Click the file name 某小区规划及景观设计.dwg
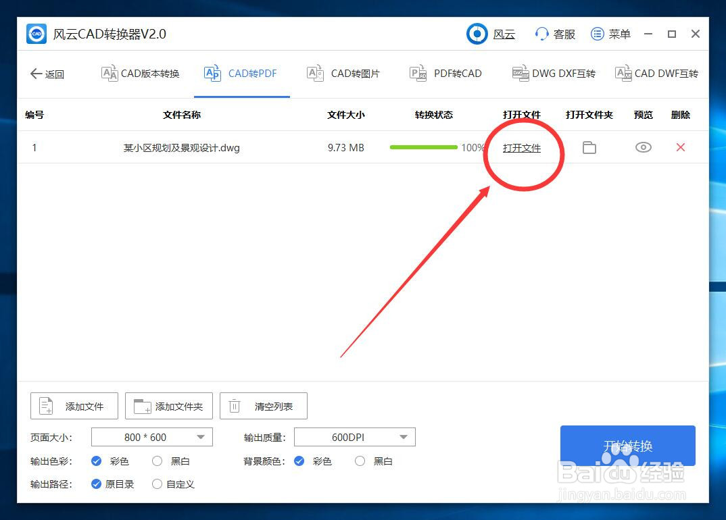 click(181, 148)
